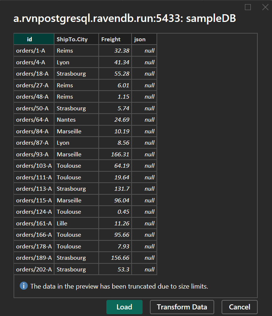
Task: Click cell orders/4-A
Action: point(34,62)
